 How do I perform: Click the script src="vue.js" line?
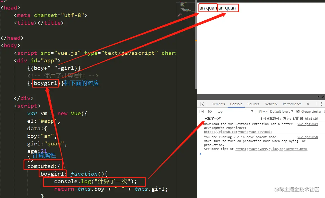point(95,53)
